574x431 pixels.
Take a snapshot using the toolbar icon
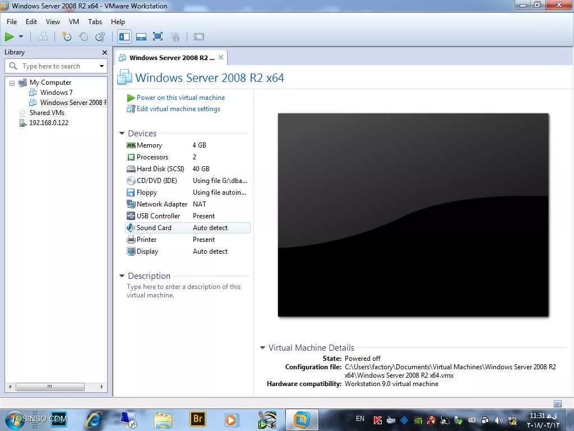point(67,36)
